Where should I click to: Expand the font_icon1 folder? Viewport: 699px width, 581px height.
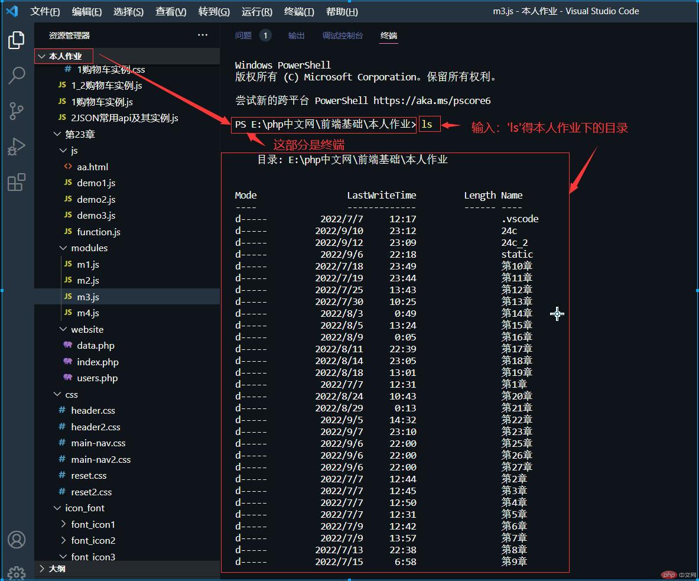(93, 524)
